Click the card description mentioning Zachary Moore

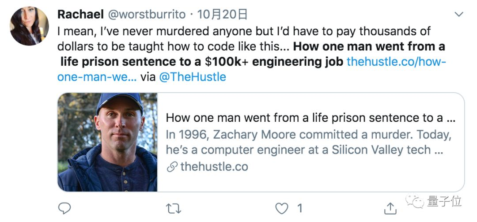308,142
